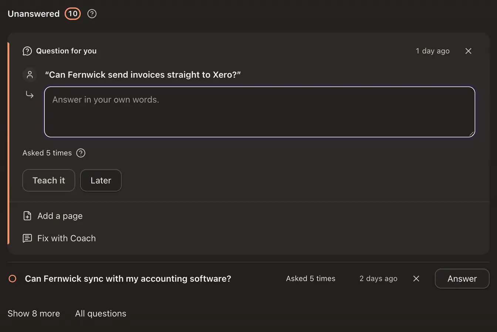
Task: Click the resize handle of the answer box
Action: click(471, 134)
